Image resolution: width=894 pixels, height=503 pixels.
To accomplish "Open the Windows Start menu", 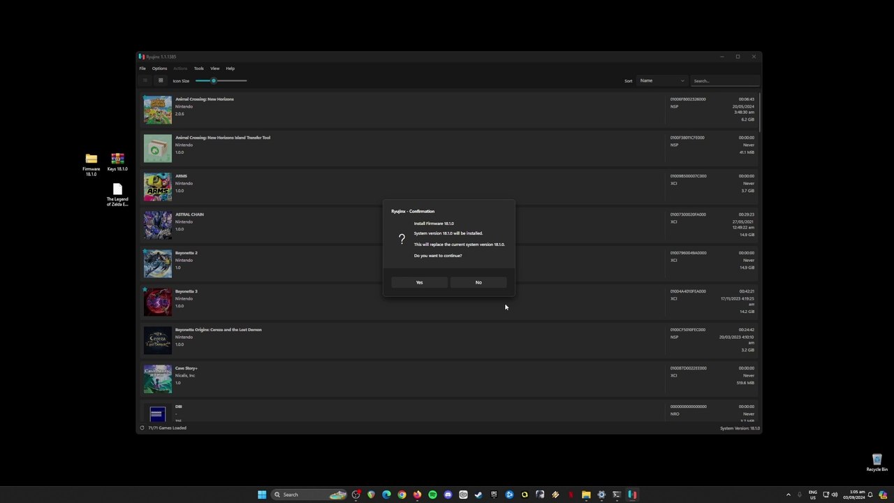I will (x=262, y=495).
